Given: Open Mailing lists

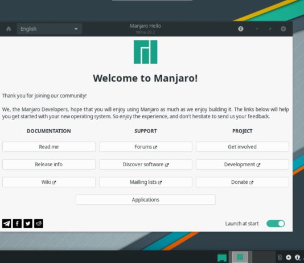Looking at the screenshot, I should (146, 182).
